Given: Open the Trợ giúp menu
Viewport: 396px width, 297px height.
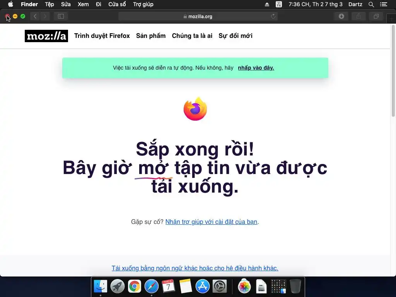Looking at the screenshot, I should tap(143, 4).
